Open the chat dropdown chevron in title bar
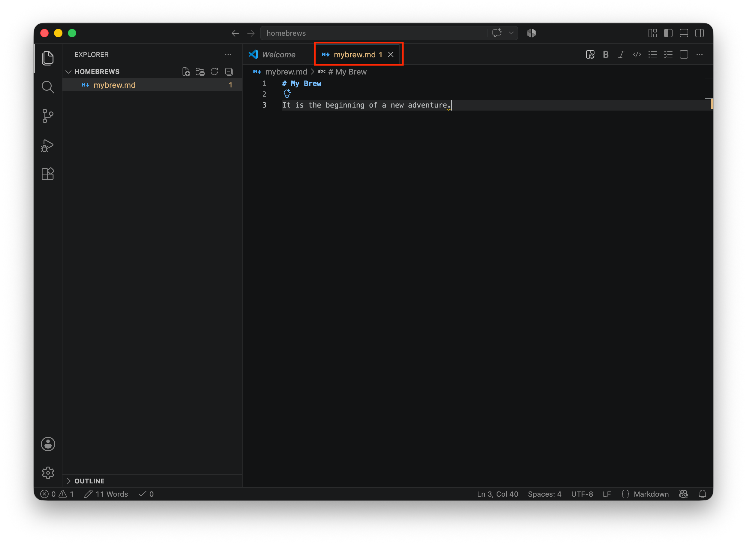Screen dimensions: 747x545 click(x=511, y=33)
